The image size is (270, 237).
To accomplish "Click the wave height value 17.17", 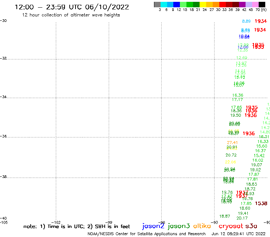I will pos(237,100).
